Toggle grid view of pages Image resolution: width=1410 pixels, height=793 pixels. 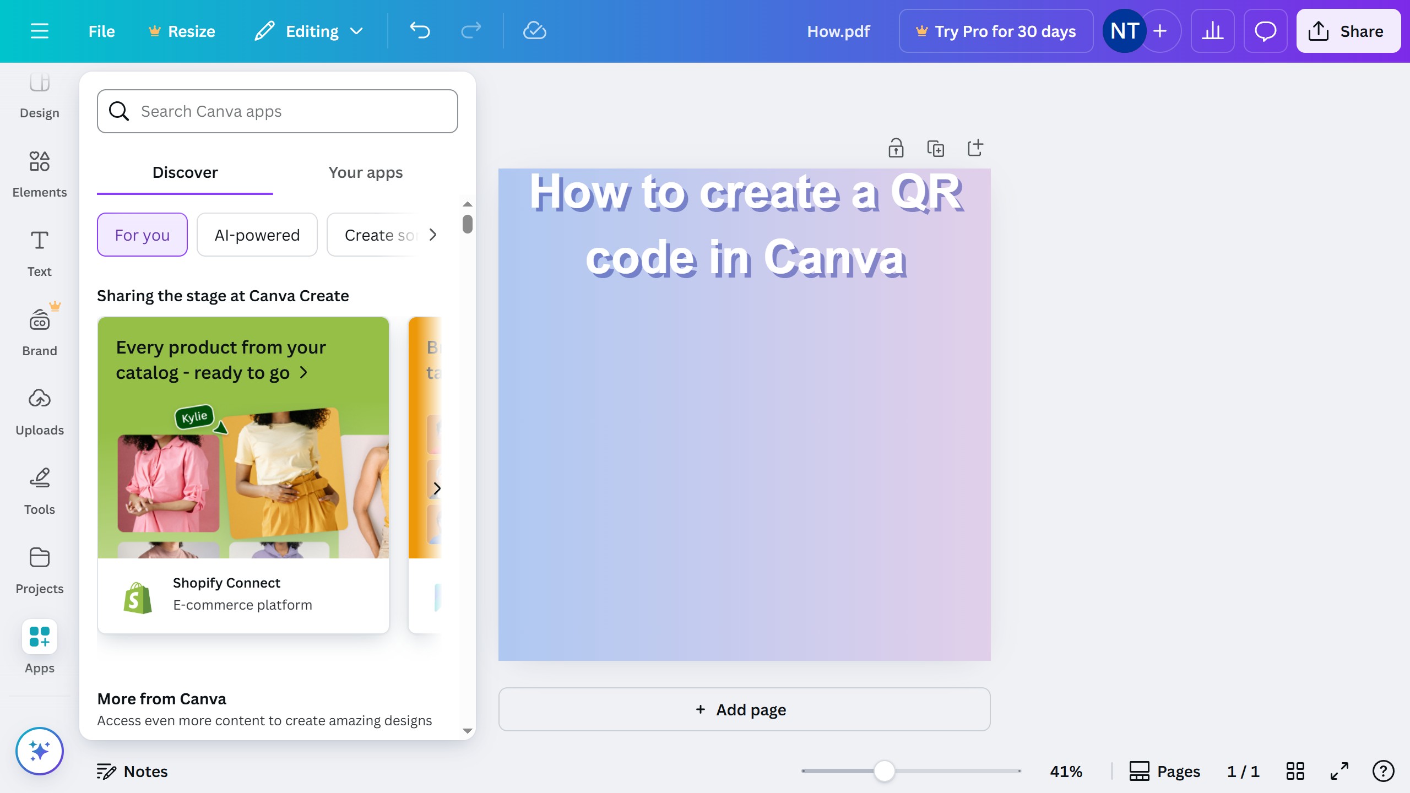coord(1295,771)
